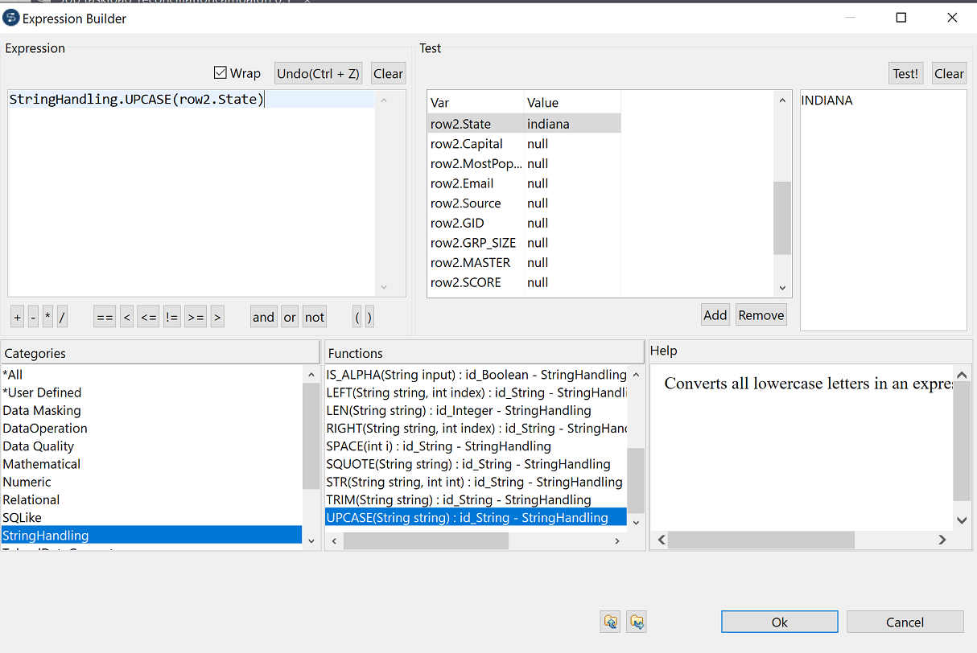Insert the less-or-equal operator
This screenshot has width=977, height=653.
tap(148, 316)
